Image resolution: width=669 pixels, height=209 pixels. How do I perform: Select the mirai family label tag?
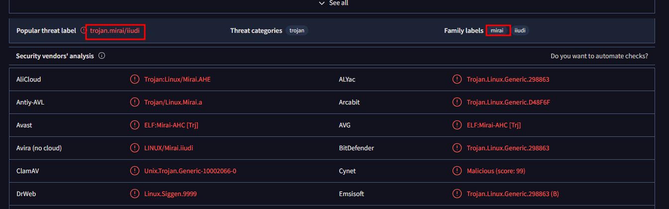click(497, 30)
